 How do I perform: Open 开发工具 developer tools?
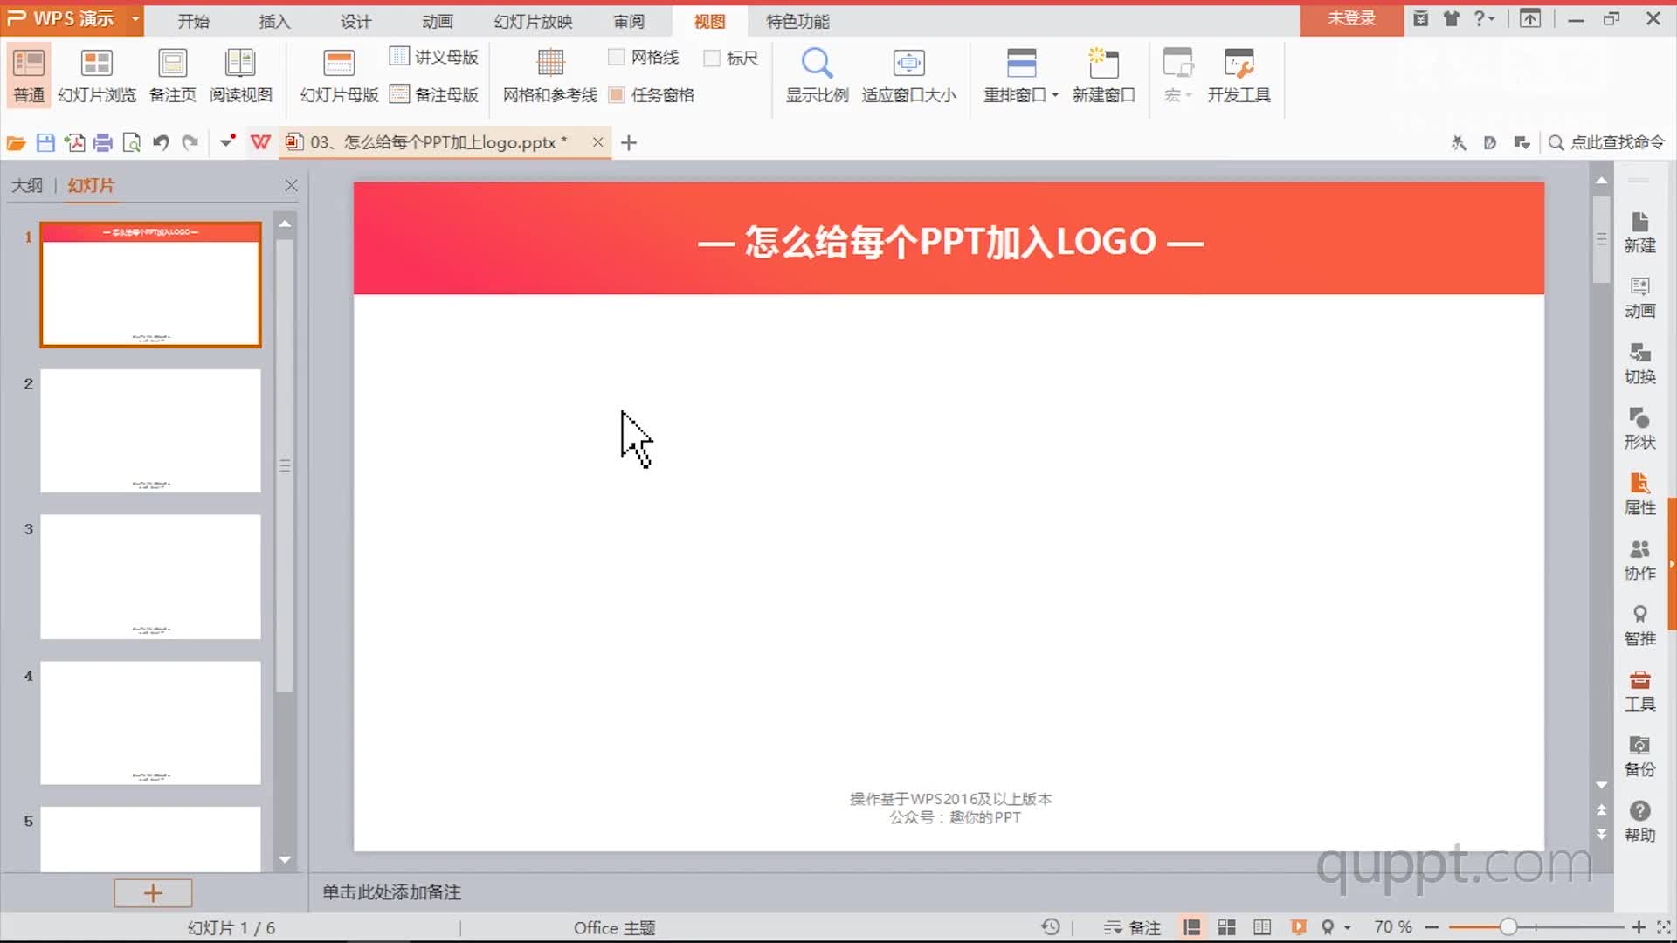tap(1239, 76)
